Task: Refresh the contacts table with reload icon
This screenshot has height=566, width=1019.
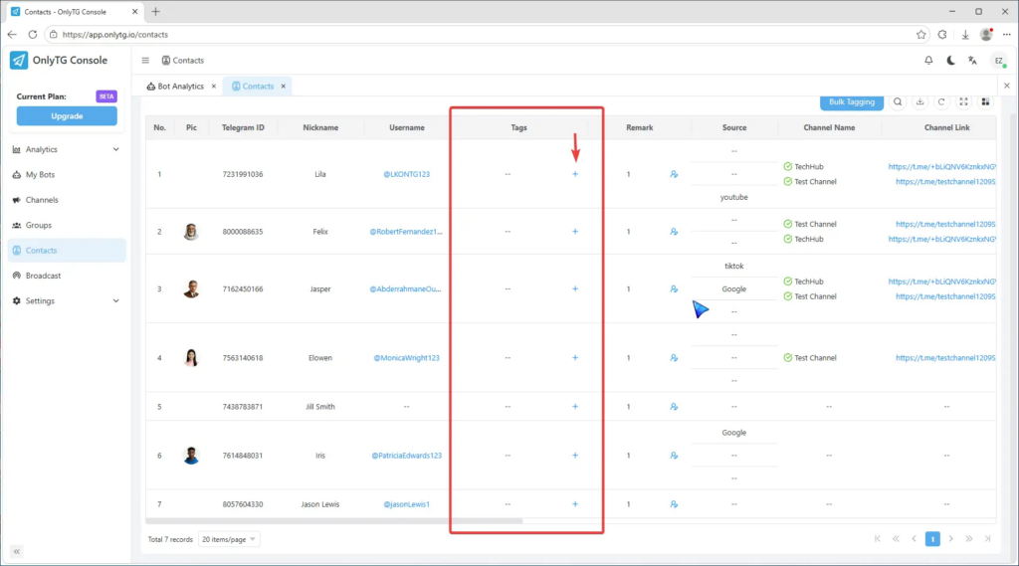Action: [941, 101]
